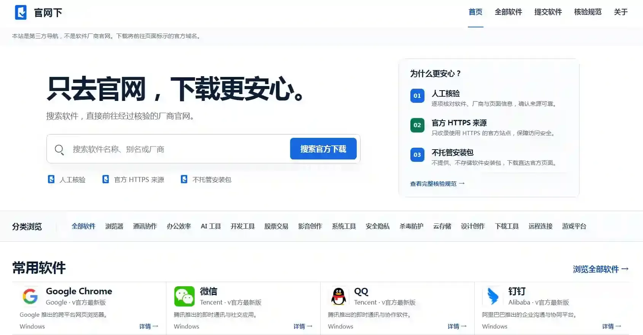Click the 分类浏览 label

[x=27, y=227]
